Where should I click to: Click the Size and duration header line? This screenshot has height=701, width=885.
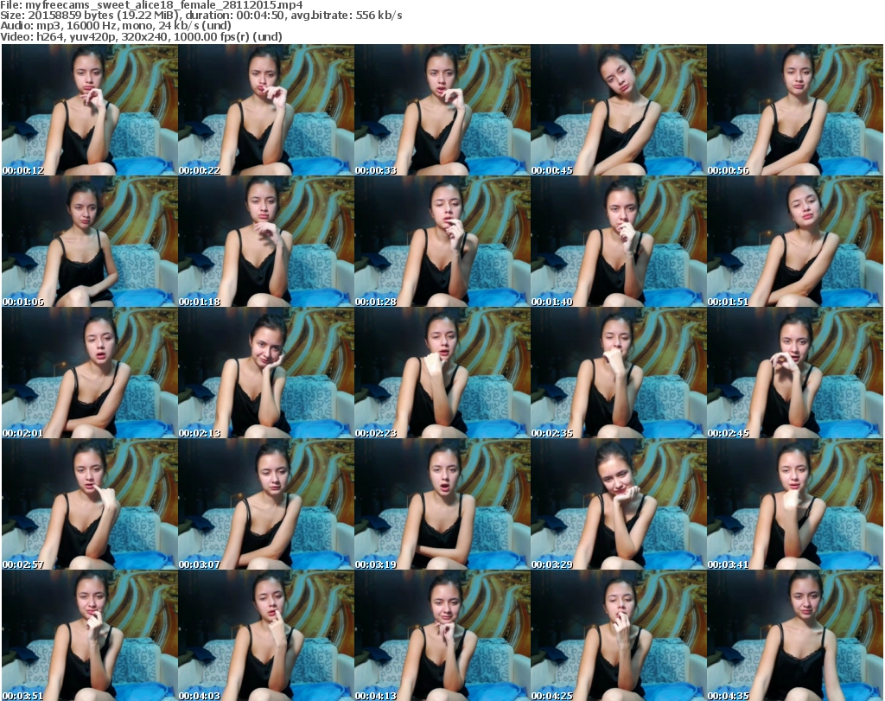tap(201, 16)
